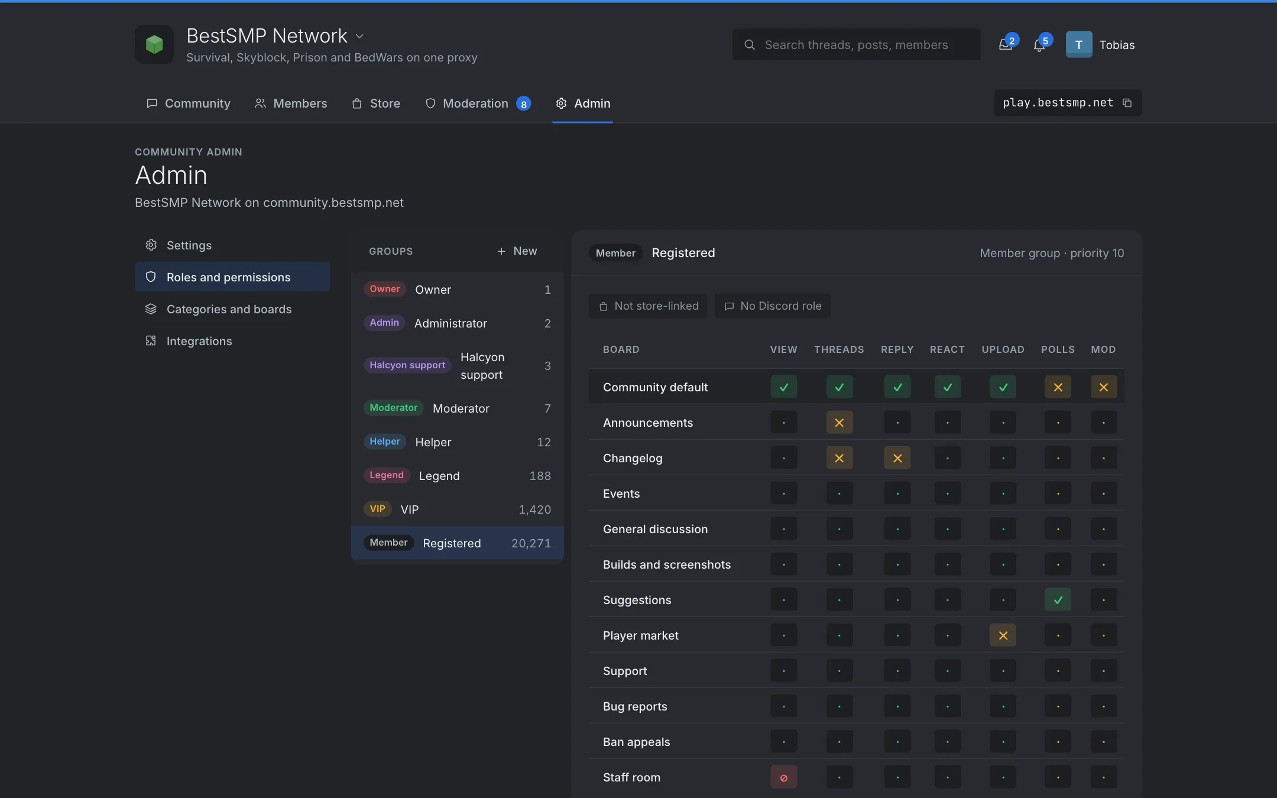Click the Ban appeals board label
Image resolution: width=1277 pixels, height=798 pixels.
point(637,742)
